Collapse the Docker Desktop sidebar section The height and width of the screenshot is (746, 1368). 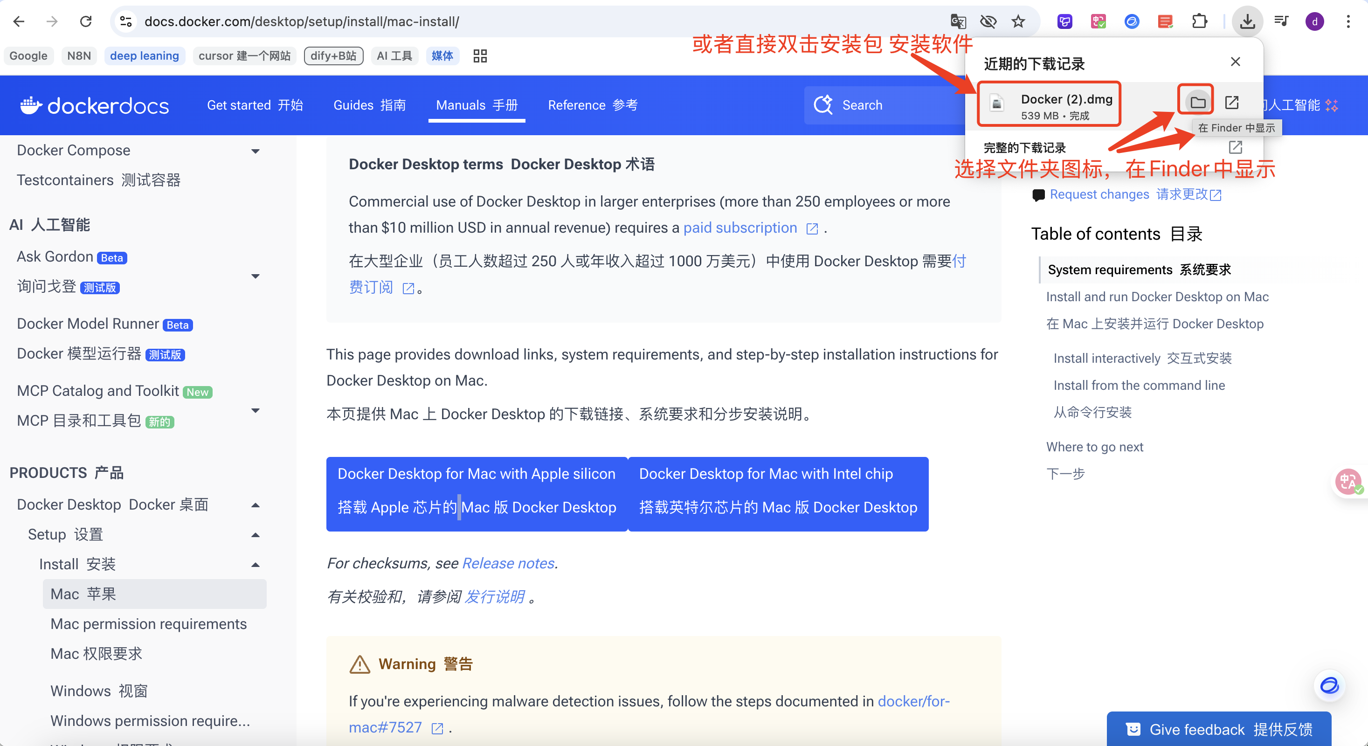click(256, 505)
